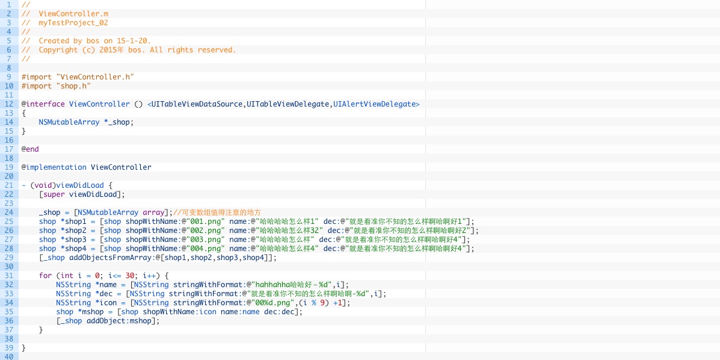Viewport: 720px width, 360px height.
Task: Click the [_shop addObject:mshop] statement
Action: [108, 320]
